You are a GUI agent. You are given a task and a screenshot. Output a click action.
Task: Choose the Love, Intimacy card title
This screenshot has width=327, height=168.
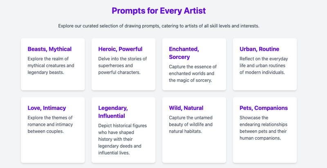pyautogui.click(x=47, y=108)
